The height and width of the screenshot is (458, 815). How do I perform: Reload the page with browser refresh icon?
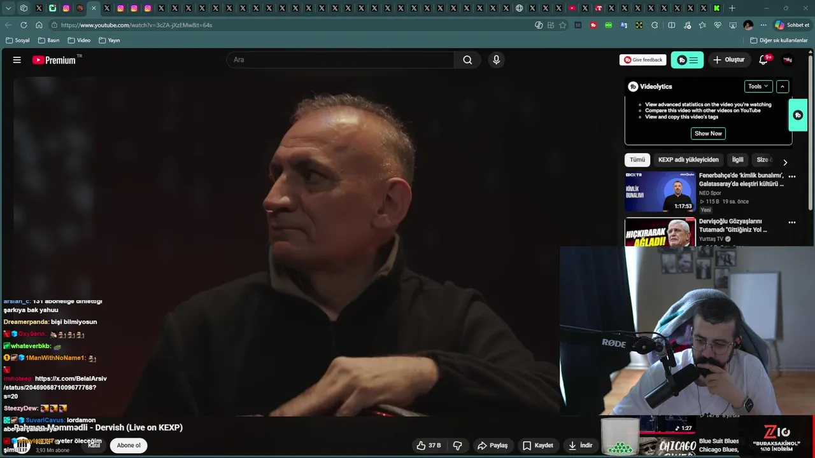(24, 25)
